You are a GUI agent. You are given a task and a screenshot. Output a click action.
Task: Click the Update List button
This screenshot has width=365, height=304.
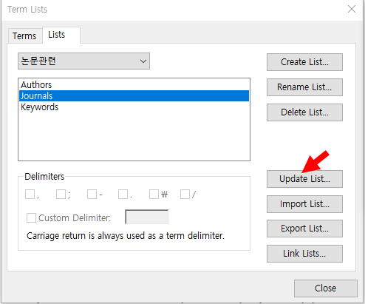(x=304, y=179)
